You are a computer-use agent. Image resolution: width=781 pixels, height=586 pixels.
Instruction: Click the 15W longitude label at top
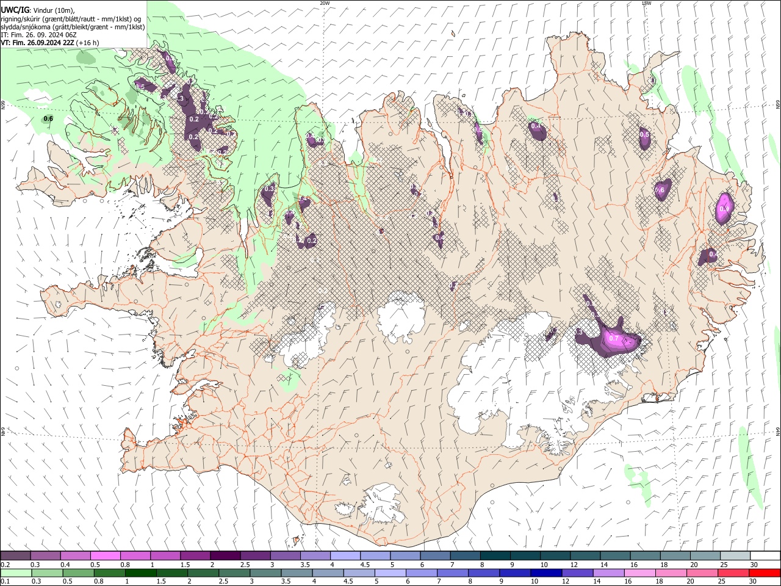pyautogui.click(x=646, y=3)
